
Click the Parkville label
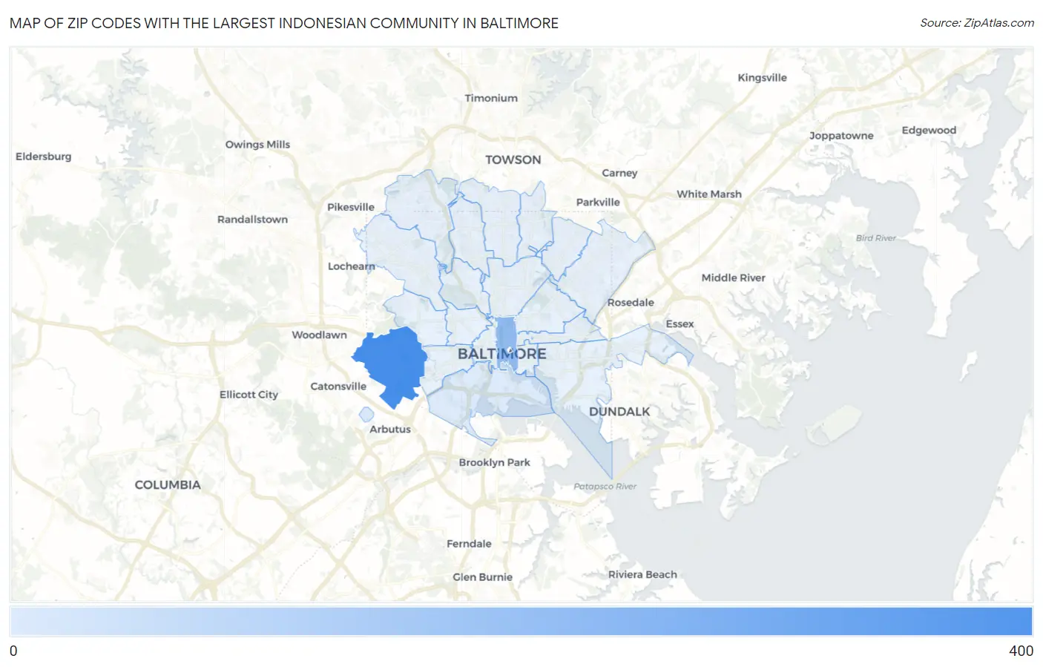[x=598, y=202]
